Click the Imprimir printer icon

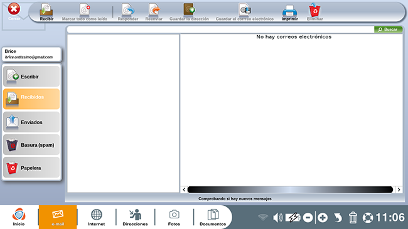tap(289, 11)
